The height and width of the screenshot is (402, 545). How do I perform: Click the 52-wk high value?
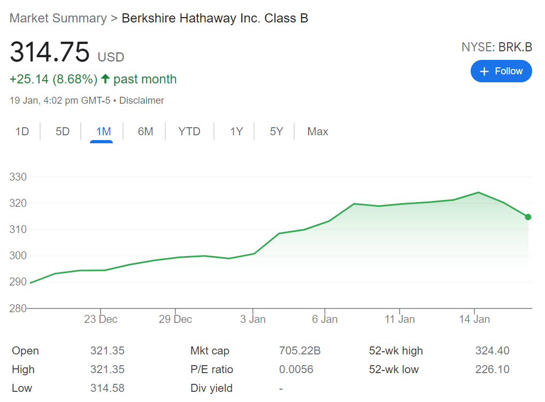tap(492, 351)
